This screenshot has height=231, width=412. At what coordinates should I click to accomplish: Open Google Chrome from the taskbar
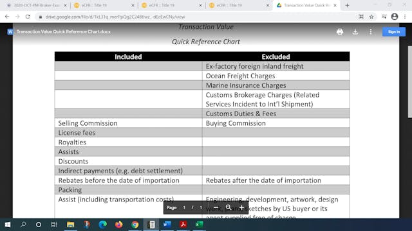(x=135, y=225)
